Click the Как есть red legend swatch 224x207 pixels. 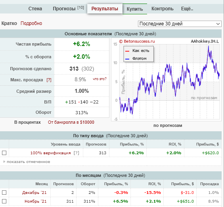point(127,51)
